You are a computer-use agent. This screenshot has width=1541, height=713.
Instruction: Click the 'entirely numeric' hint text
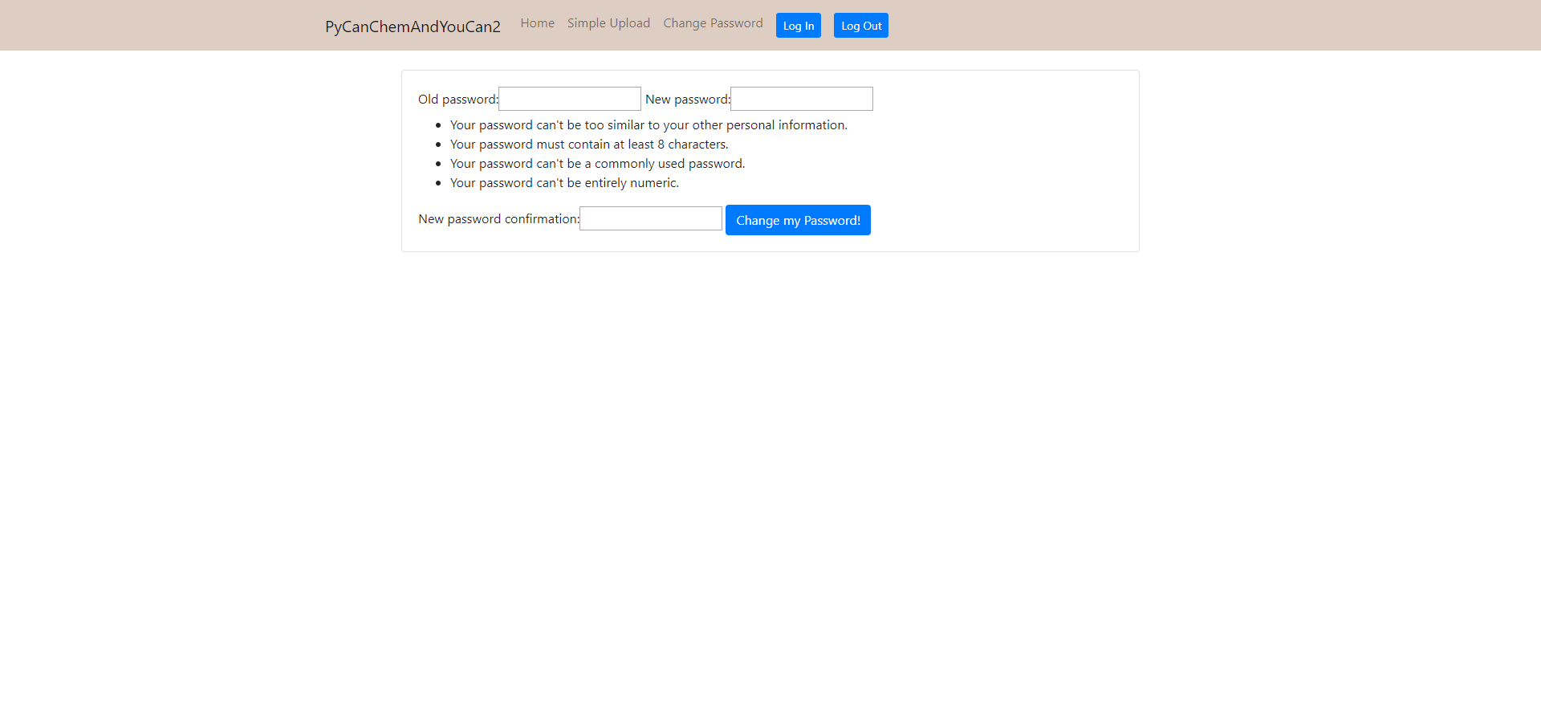tap(564, 183)
